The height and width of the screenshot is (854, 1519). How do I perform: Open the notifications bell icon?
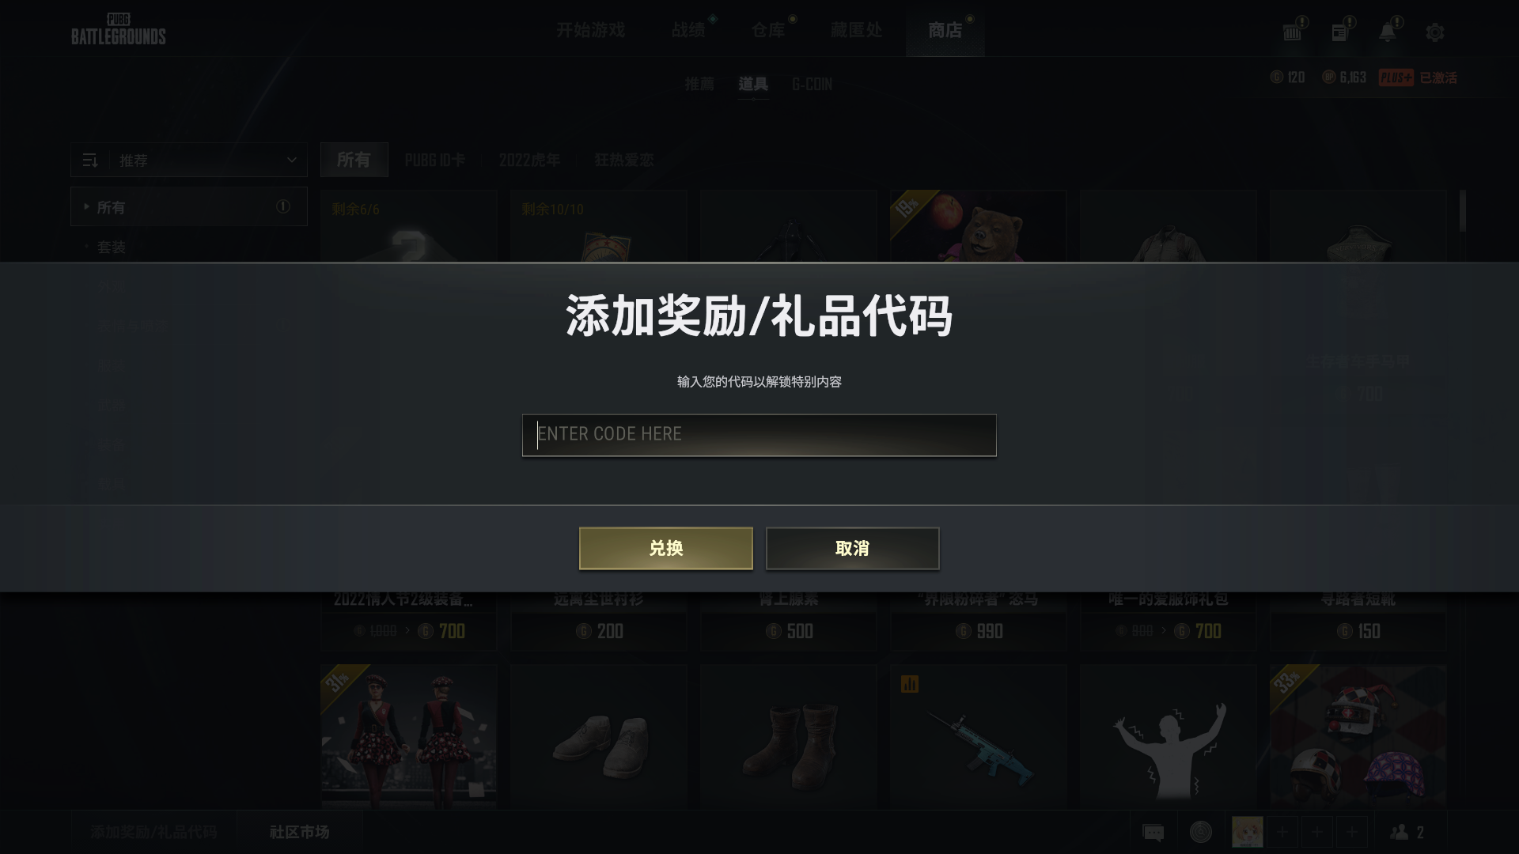coord(1387,32)
